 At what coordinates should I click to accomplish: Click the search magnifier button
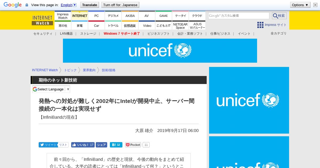click(279, 16)
